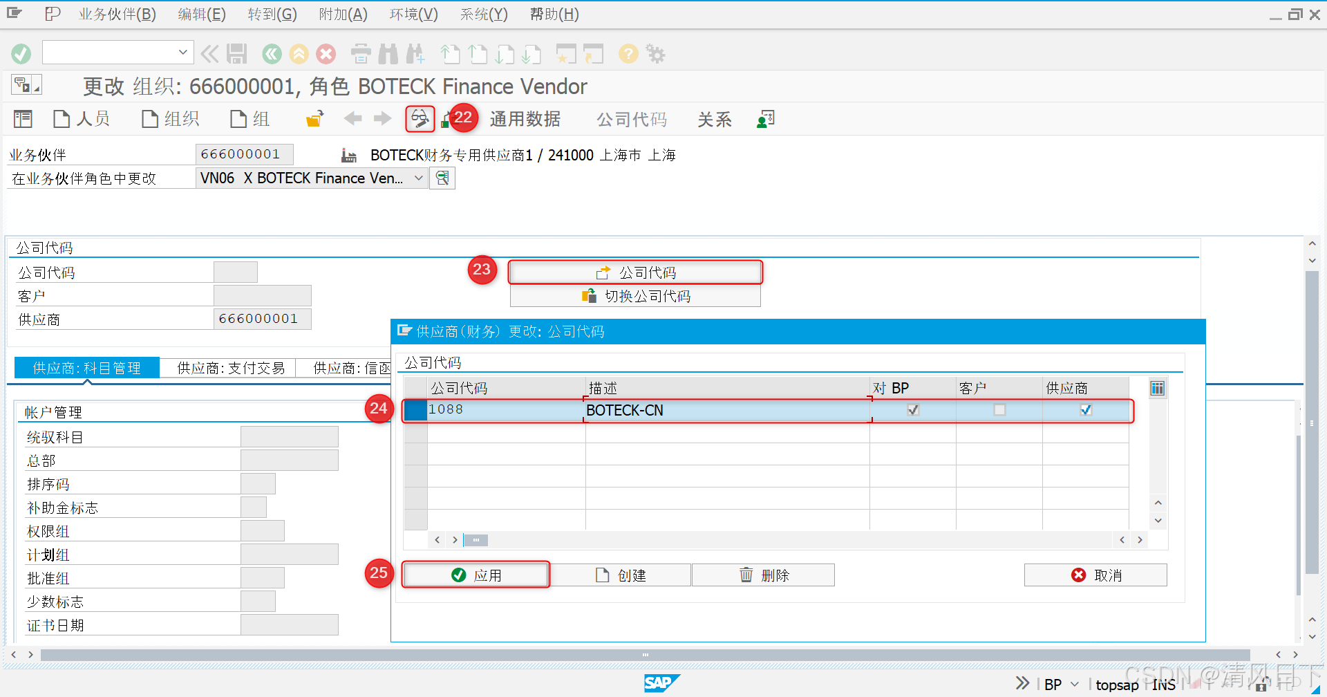
Task: Click main window top scroll-up arrow
Action: (1312, 243)
